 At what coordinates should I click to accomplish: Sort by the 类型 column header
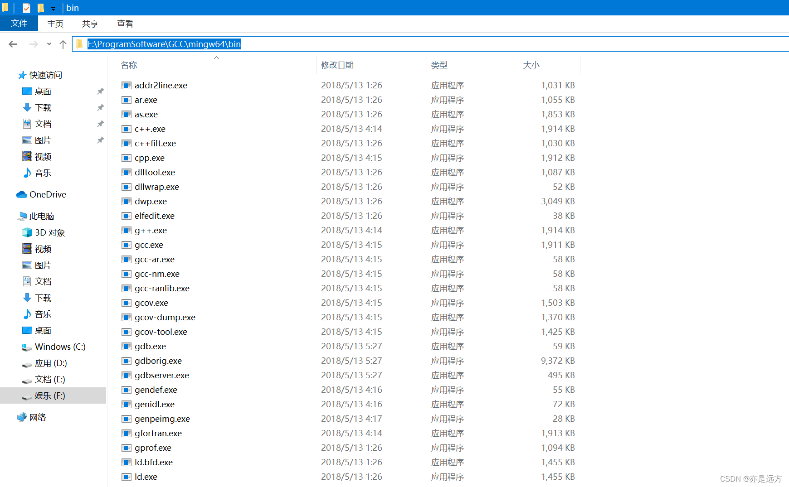(439, 65)
